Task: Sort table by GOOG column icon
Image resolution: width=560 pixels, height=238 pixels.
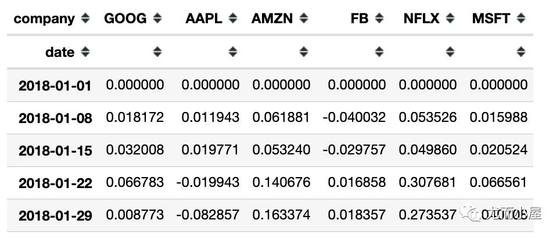Action: pyautogui.click(x=157, y=19)
